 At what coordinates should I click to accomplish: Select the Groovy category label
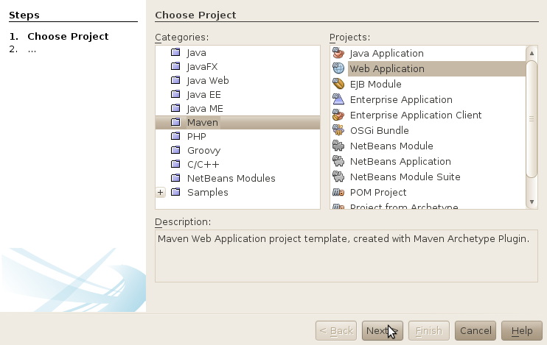(203, 150)
